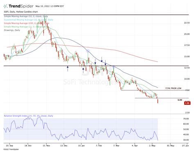Click the 22.50 price axis label
194x151 pixels.
pyautogui.click(x=187, y=23)
